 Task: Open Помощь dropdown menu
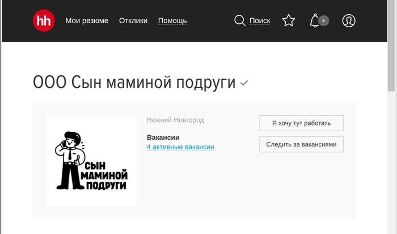[x=172, y=21]
